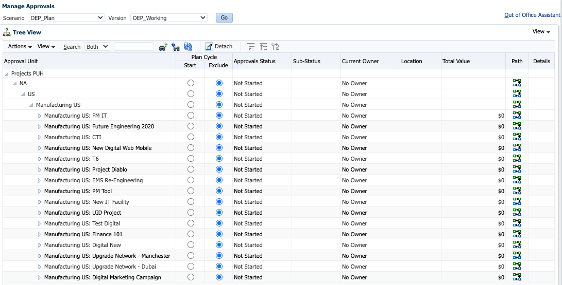
Task: Open path icon for Finance 101 row
Action: [x=517, y=234]
